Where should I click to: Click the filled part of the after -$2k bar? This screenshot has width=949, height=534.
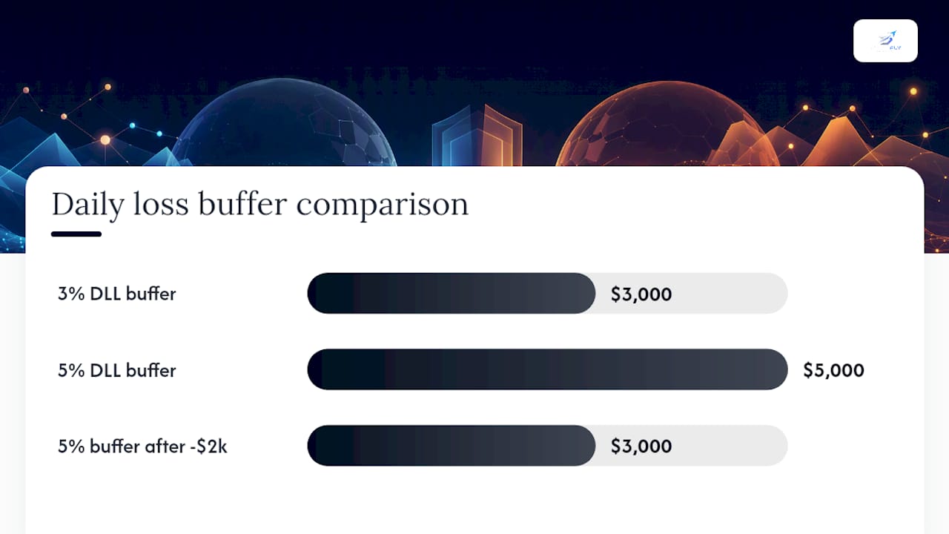click(x=452, y=446)
